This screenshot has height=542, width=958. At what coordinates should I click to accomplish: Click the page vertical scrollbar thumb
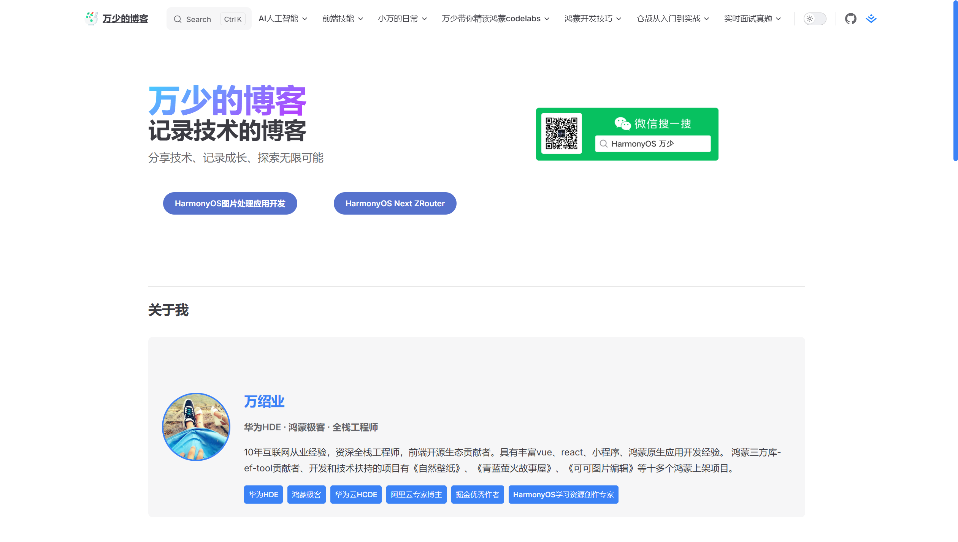(x=955, y=80)
